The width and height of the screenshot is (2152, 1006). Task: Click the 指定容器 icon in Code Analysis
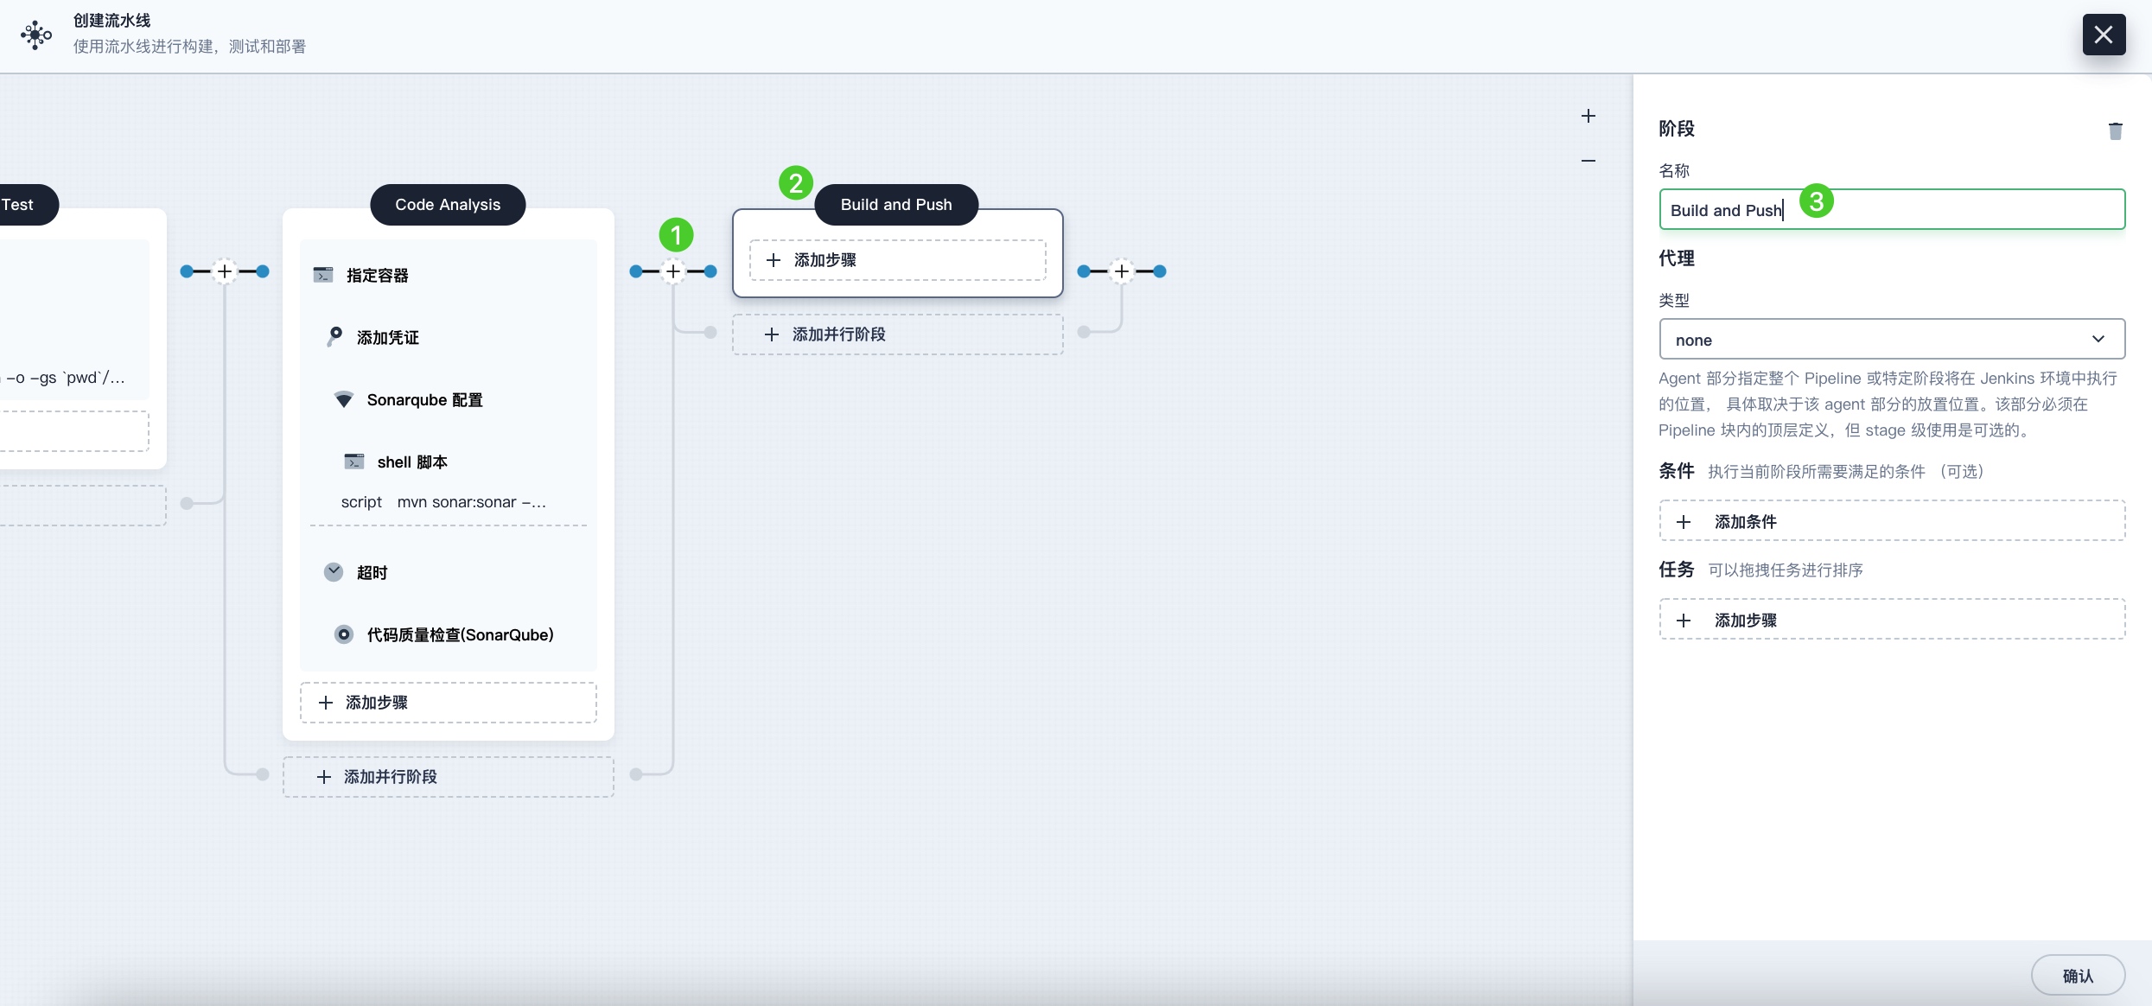coord(322,275)
